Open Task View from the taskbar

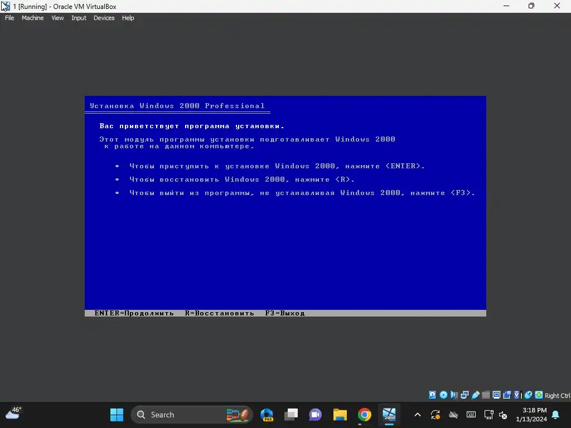(291, 415)
